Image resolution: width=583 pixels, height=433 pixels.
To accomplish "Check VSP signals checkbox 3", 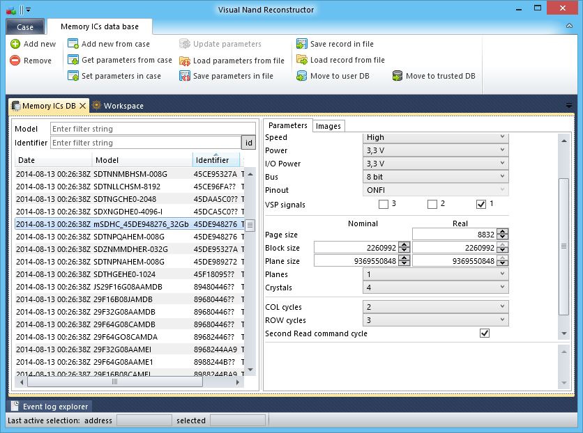I will [x=384, y=203].
